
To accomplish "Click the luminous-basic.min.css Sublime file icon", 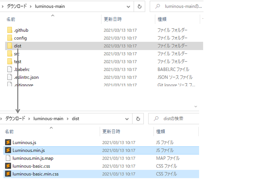I will pos(8,174).
